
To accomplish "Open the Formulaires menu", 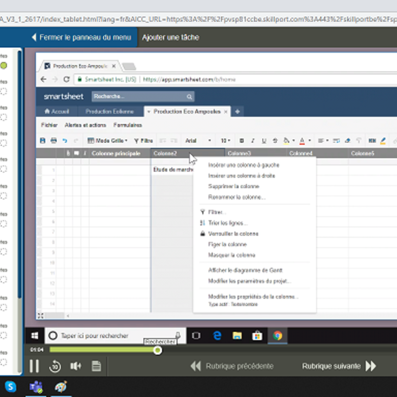I will [x=128, y=125].
